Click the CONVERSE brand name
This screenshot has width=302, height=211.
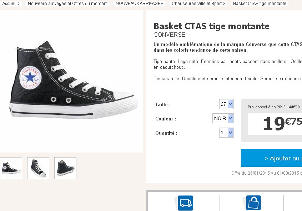tap(170, 35)
